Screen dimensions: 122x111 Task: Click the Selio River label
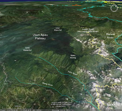coord(73,73)
